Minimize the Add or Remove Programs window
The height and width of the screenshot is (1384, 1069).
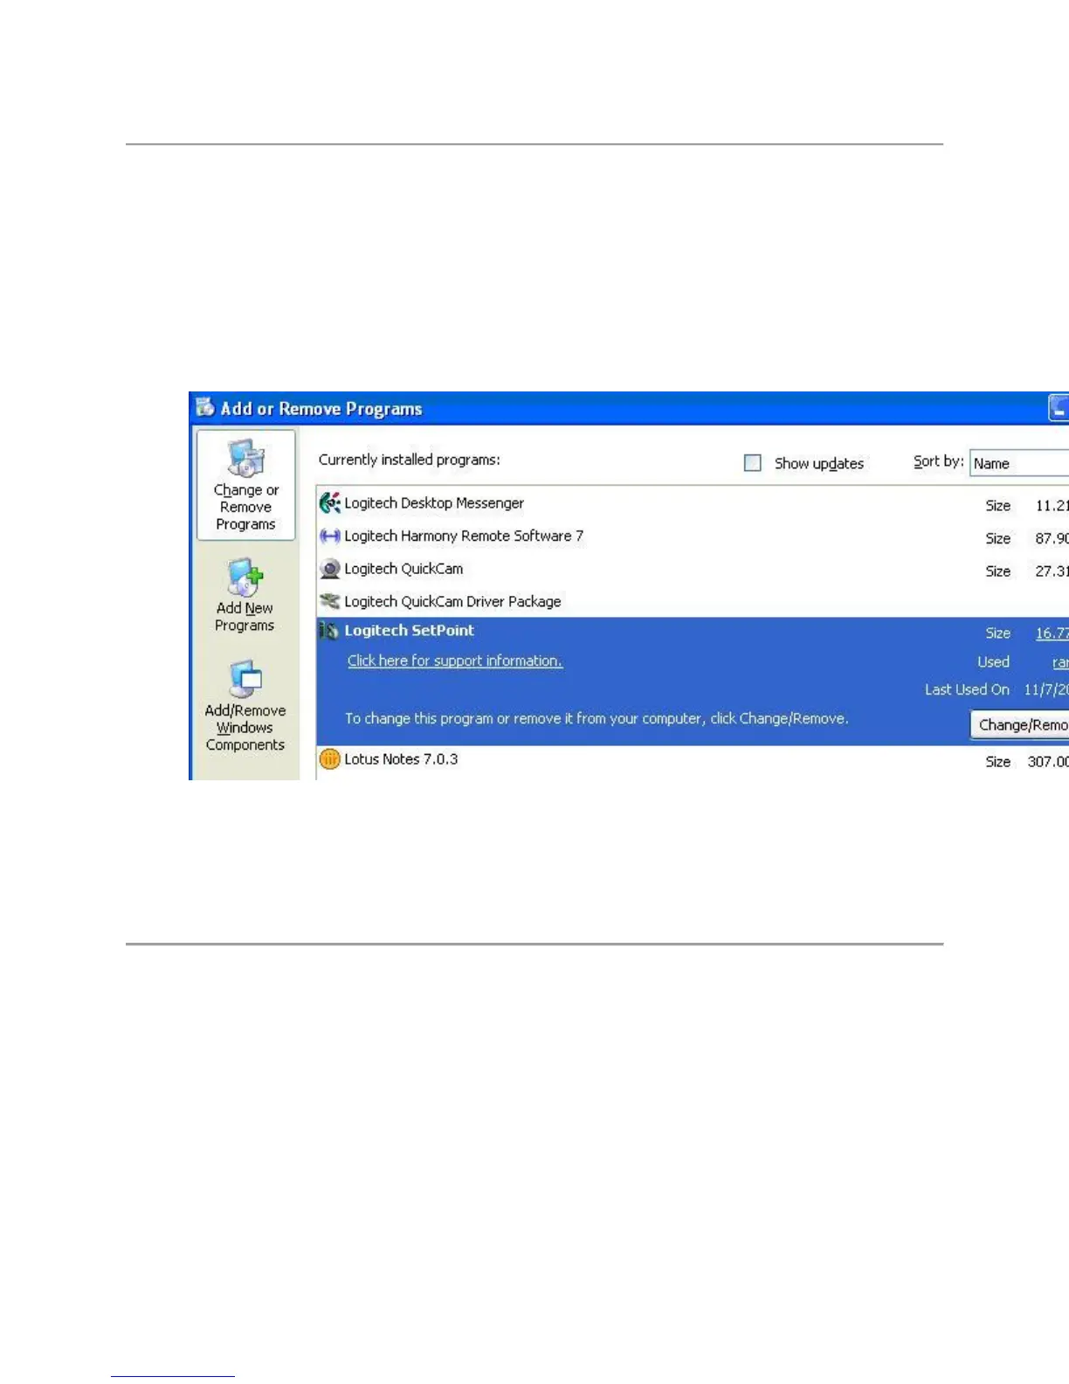tap(1059, 408)
